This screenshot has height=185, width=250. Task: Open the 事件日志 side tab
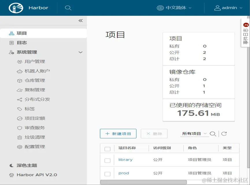(246, 33)
